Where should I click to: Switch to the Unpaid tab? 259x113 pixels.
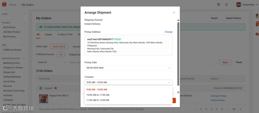pyautogui.click(x=48, y=35)
